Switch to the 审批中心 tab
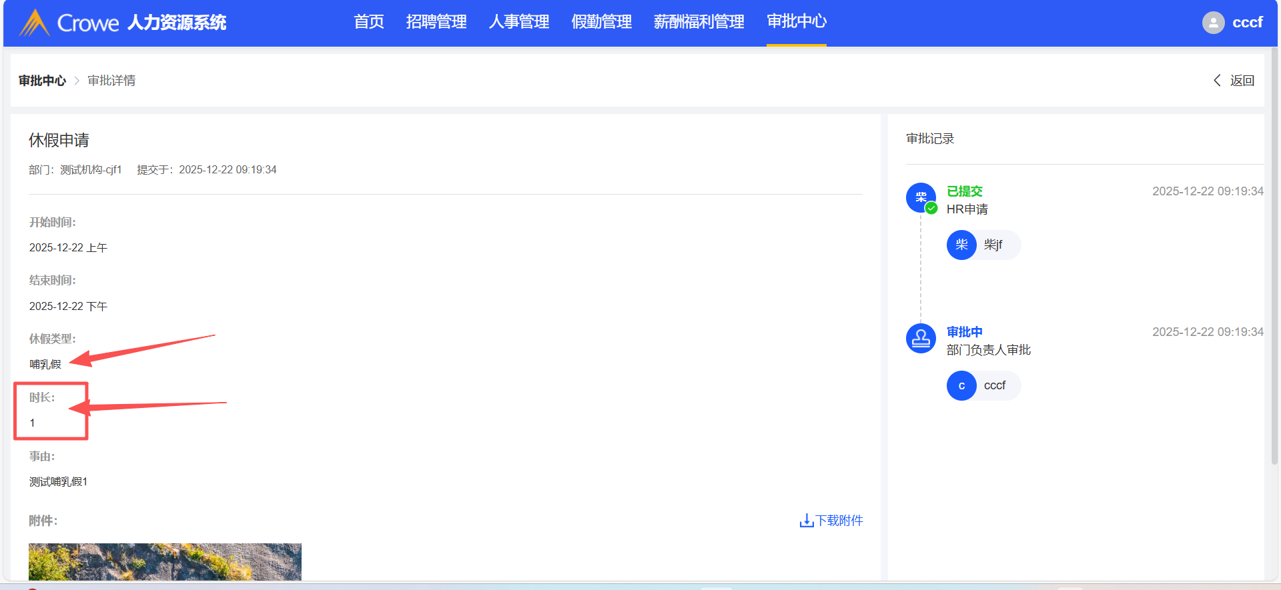 click(797, 22)
